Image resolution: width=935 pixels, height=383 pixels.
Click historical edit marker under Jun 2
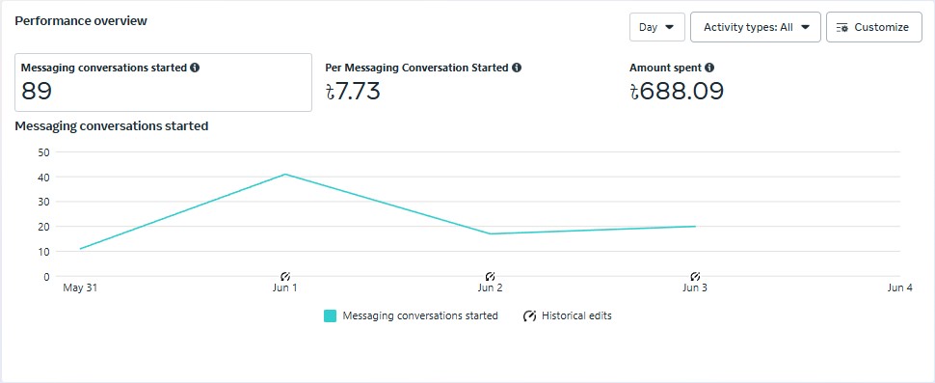tap(491, 276)
